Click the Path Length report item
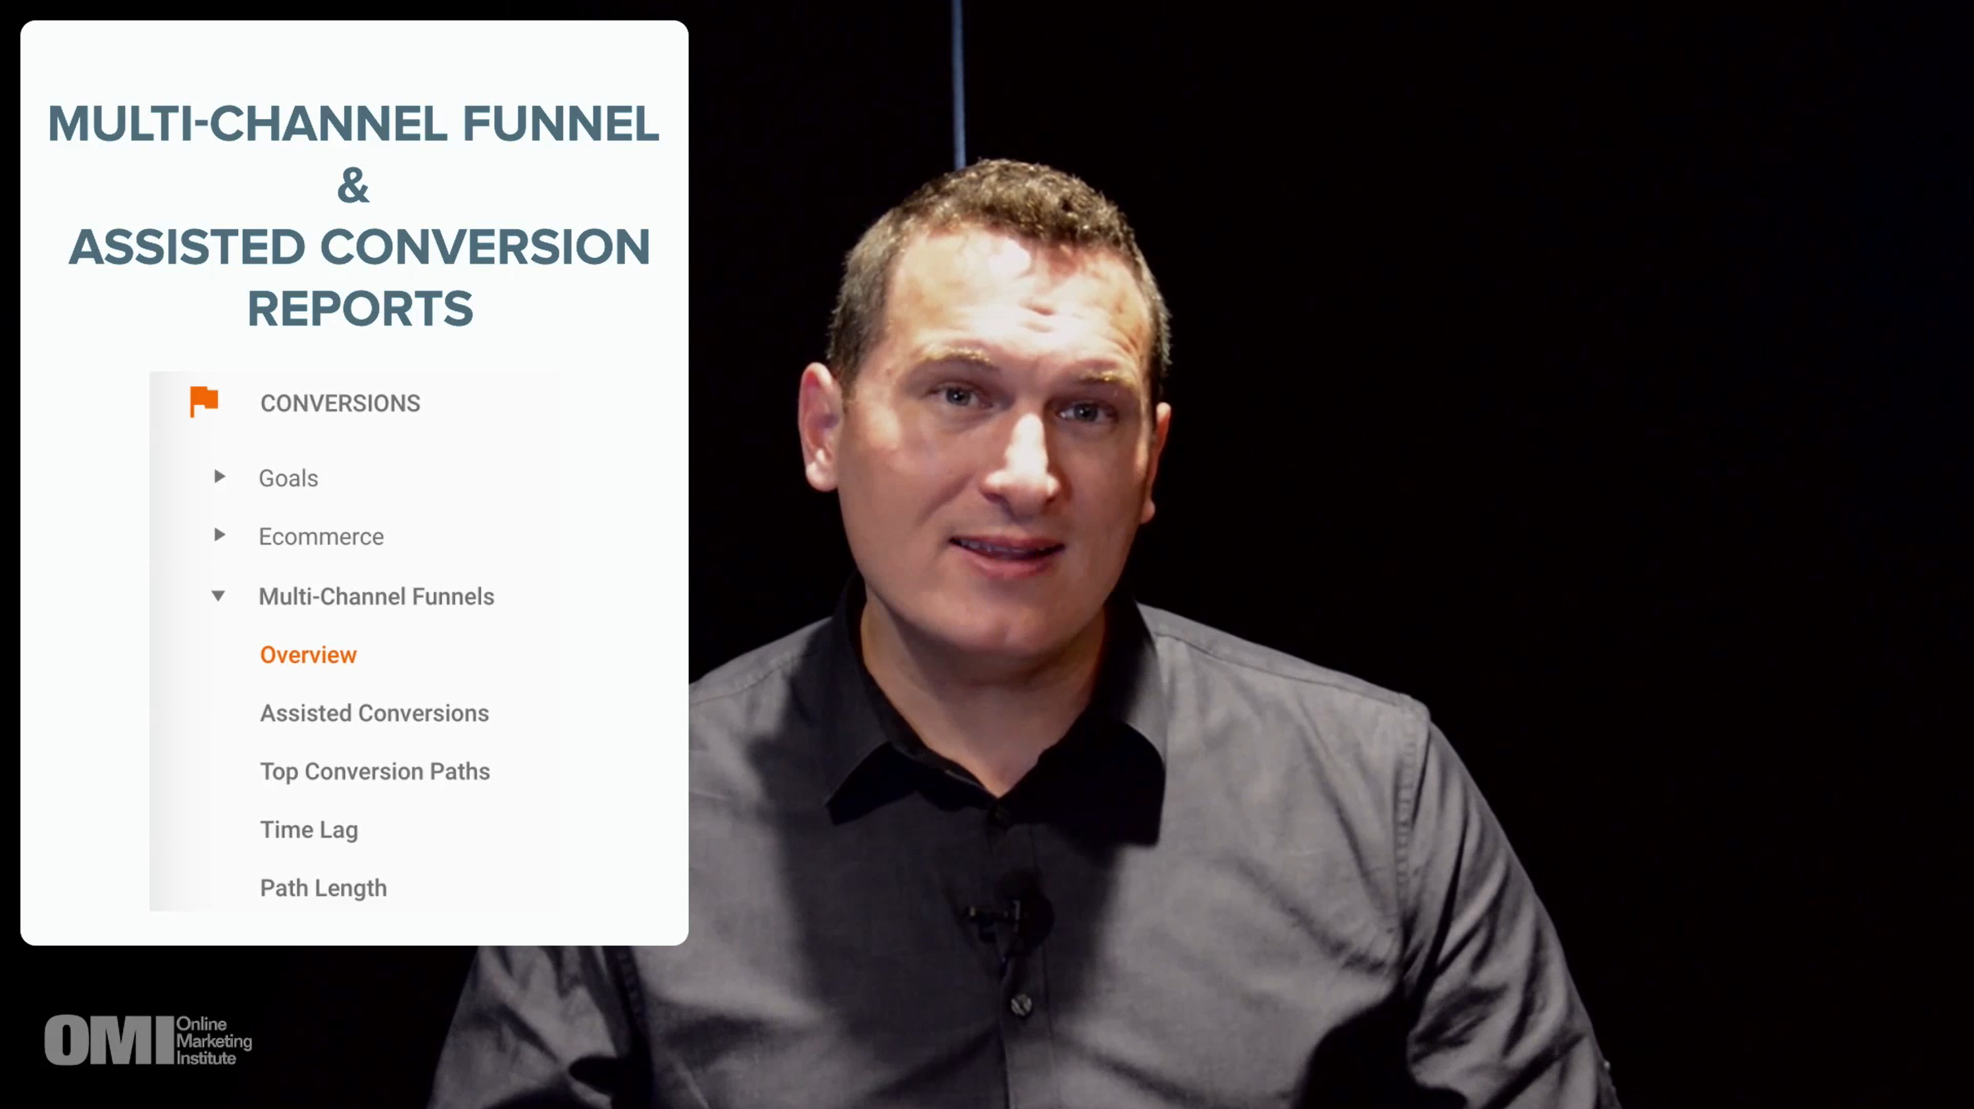 [x=322, y=888]
